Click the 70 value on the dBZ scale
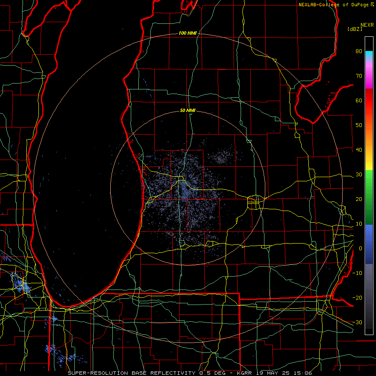This screenshot has width=376, height=376. 359,76
